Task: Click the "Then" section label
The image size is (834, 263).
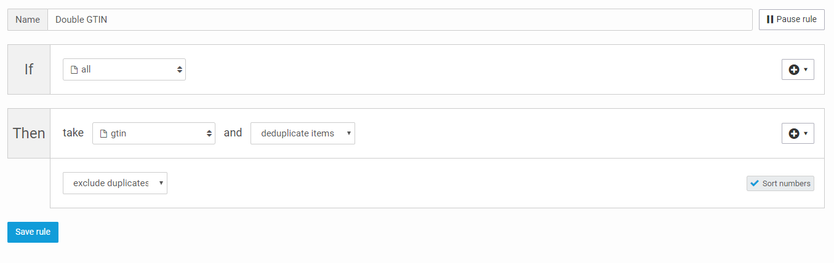Action: click(29, 133)
